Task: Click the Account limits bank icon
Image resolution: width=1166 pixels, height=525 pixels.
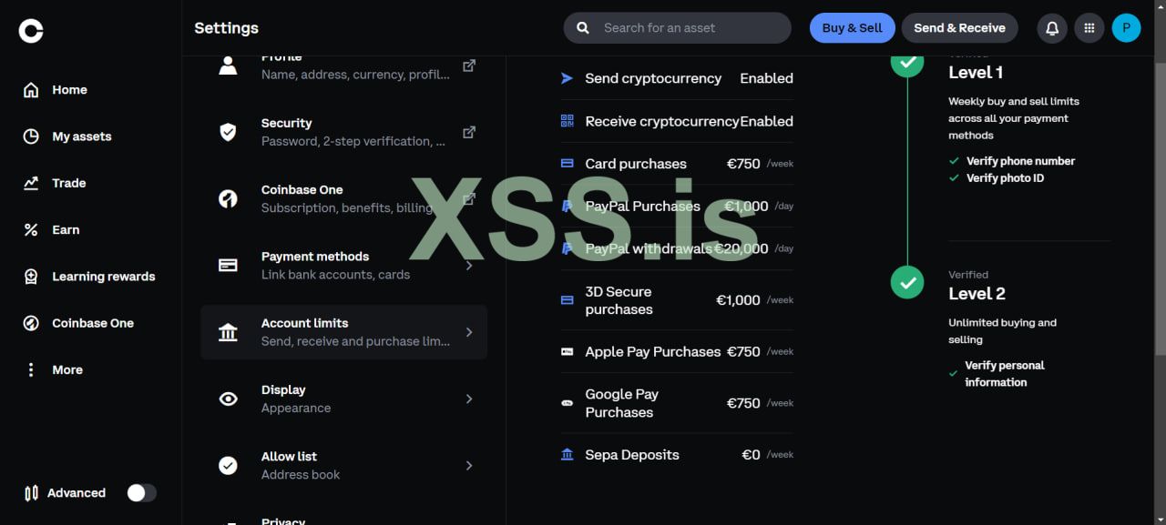Action: coord(228,332)
